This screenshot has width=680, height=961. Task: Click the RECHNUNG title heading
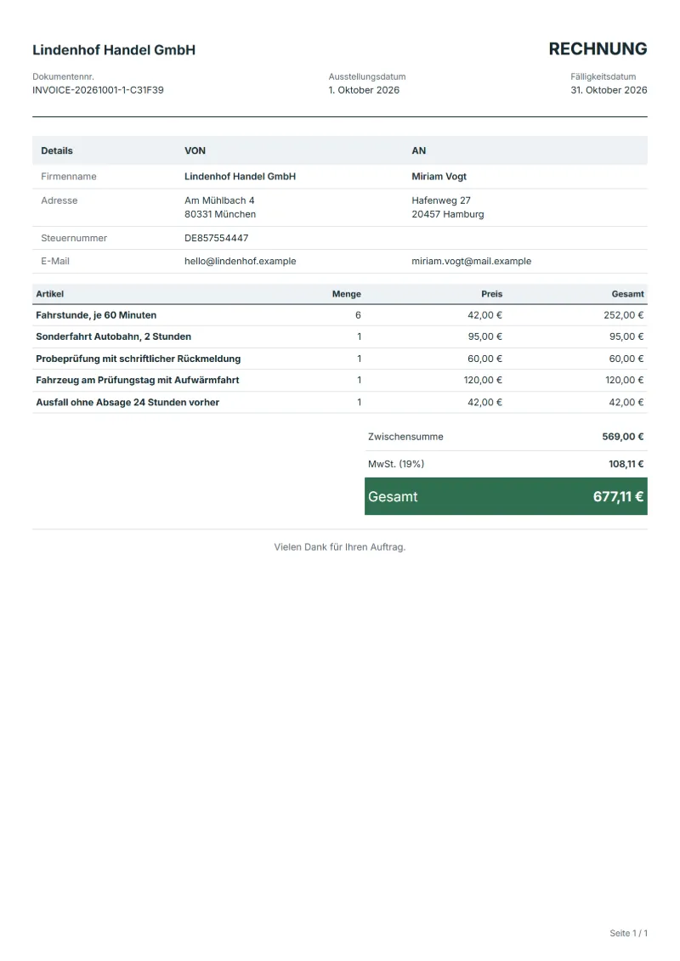[x=598, y=49]
